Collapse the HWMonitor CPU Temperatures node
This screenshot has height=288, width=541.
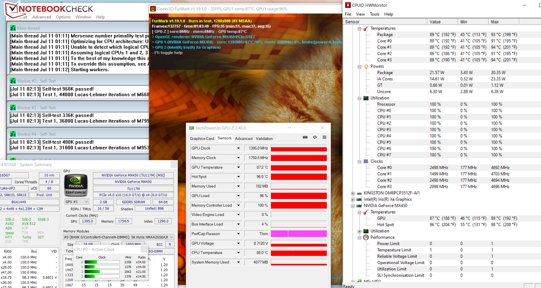pos(360,29)
